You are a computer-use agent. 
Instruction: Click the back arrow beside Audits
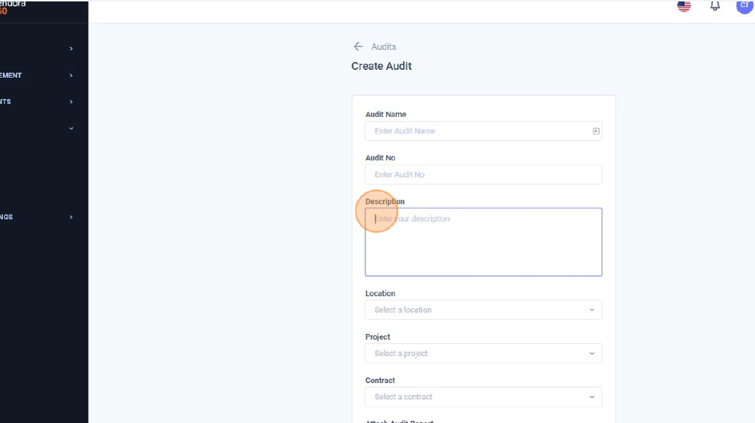pyautogui.click(x=358, y=46)
